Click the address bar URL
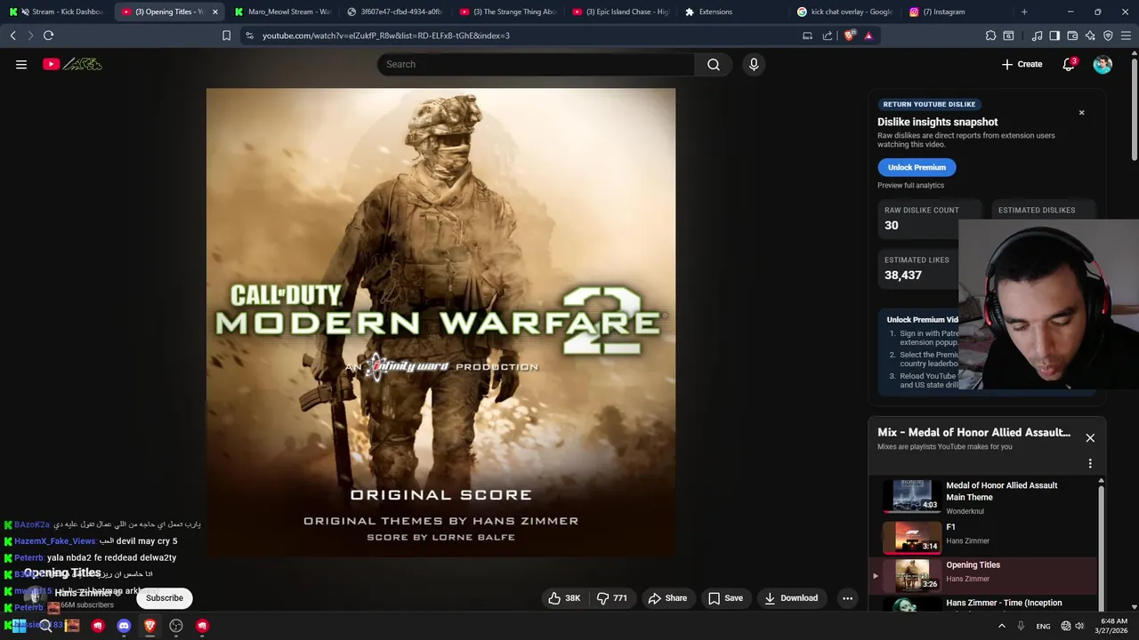The width and height of the screenshot is (1139, 640). pos(385,36)
